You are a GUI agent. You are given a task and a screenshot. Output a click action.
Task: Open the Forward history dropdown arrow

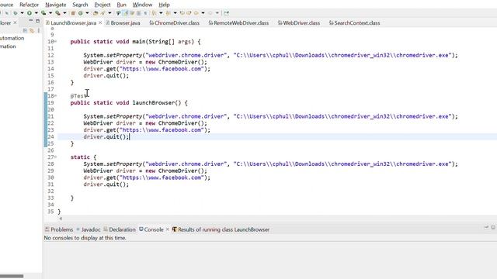(217, 13)
